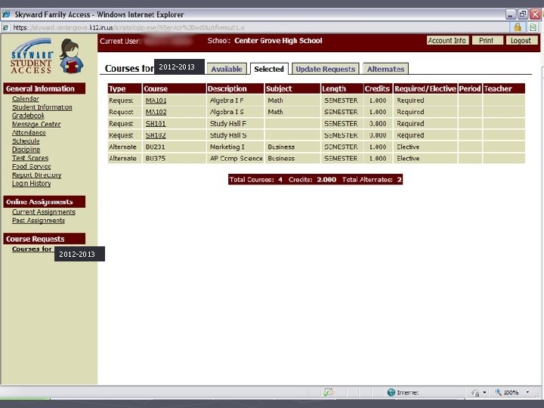The image size is (544, 408).
Task: Switch to the Available tab
Action: 227,69
